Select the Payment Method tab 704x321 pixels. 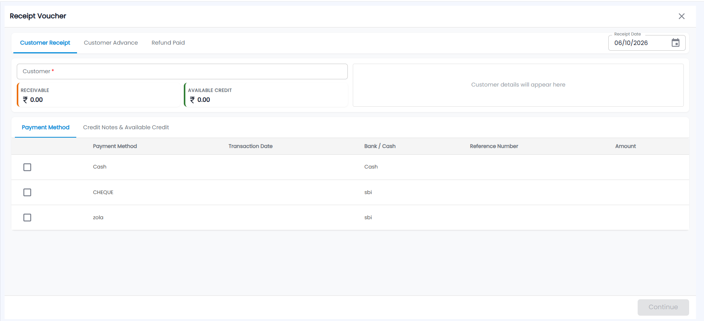(45, 127)
